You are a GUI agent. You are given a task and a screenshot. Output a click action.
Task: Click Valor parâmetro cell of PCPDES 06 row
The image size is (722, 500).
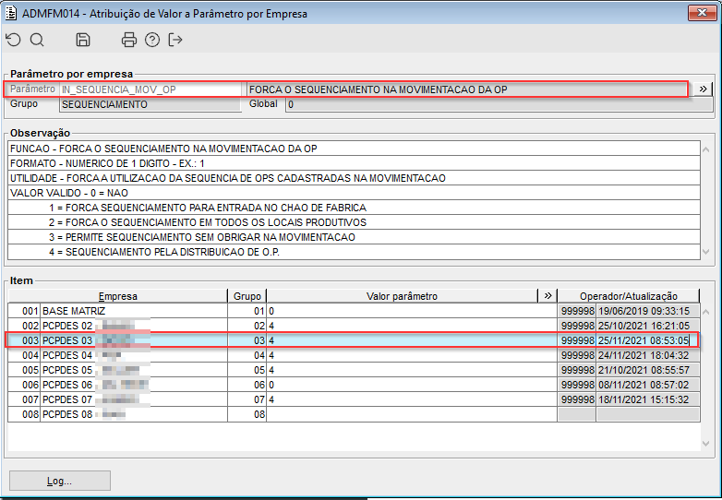412,385
